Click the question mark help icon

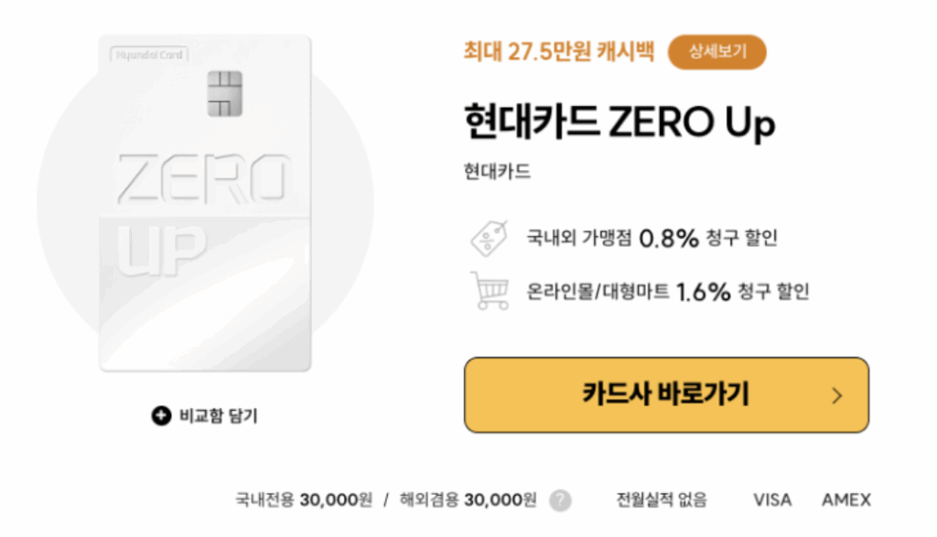(560, 500)
